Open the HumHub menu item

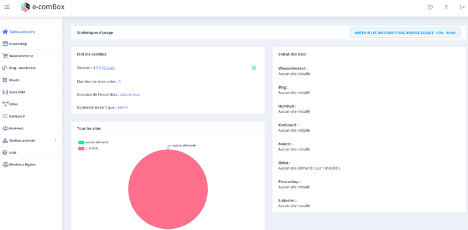31,128
